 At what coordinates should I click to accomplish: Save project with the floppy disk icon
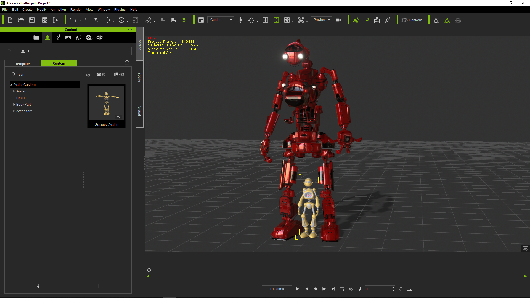[x=32, y=20]
